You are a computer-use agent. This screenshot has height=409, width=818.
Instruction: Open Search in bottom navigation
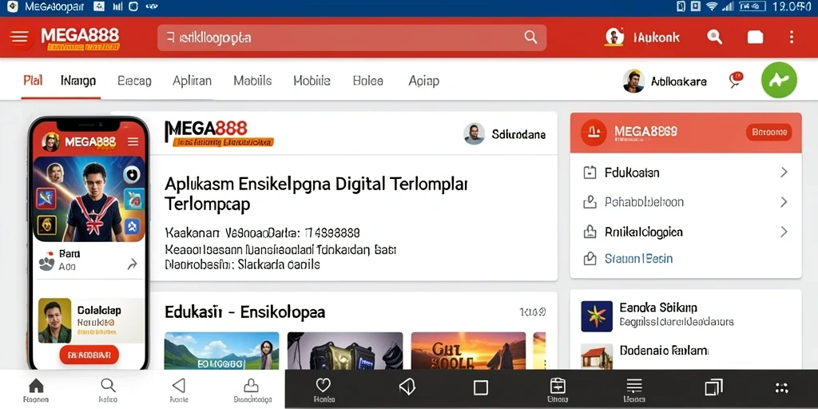pos(108,391)
